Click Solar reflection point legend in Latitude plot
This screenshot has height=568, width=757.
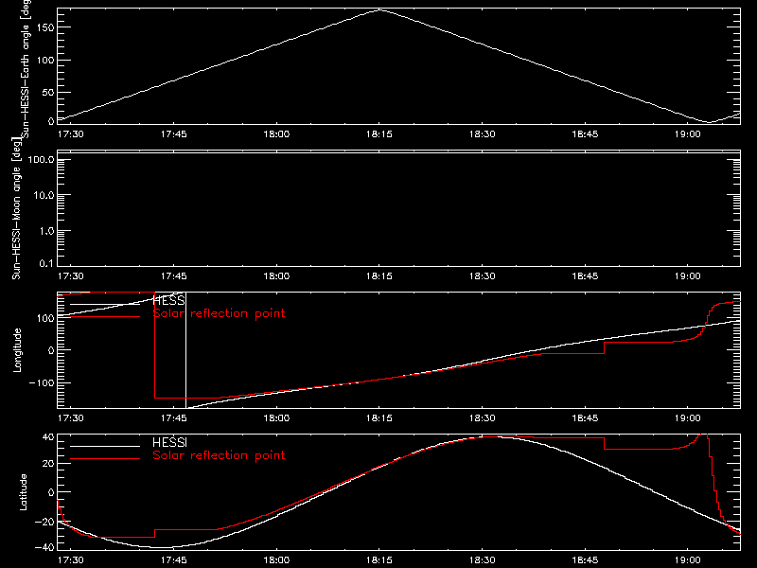click(219, 455)
